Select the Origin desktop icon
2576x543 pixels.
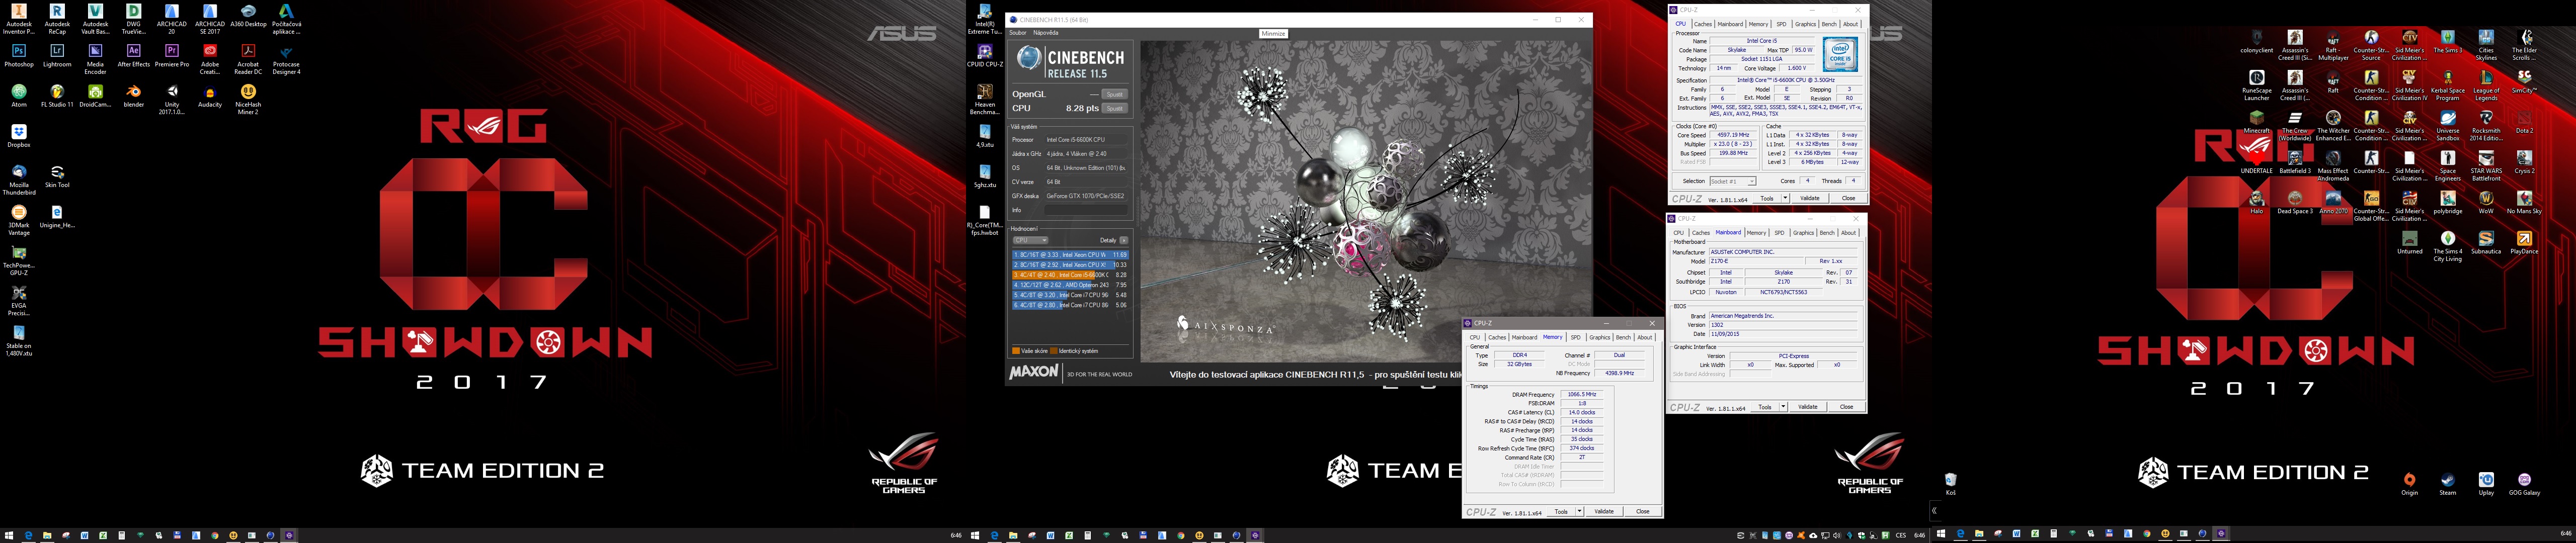2410,484
